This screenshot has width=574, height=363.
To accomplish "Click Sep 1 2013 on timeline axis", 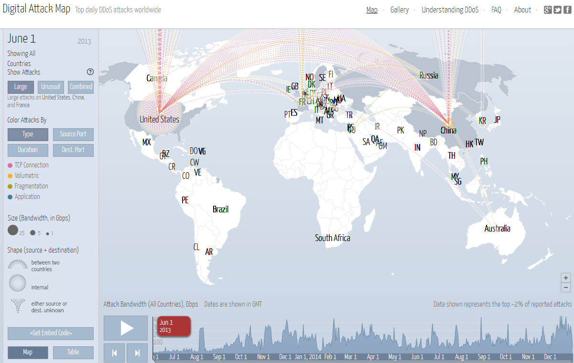I will (x=219, y=357).
